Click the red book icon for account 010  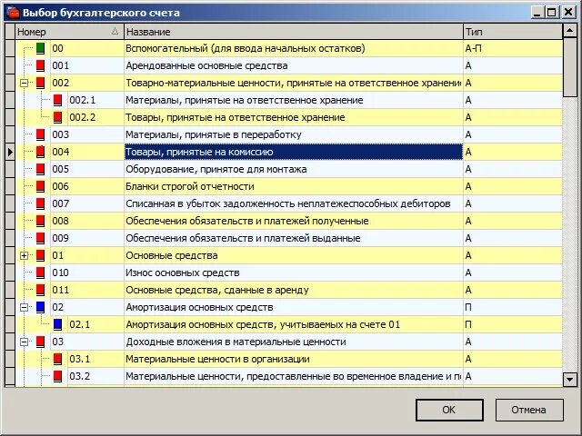[x=40, y=272]
